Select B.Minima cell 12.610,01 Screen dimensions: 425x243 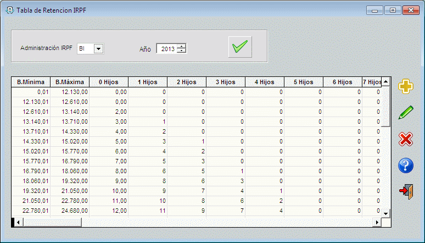pyautogui.click(x=31, y=112)
